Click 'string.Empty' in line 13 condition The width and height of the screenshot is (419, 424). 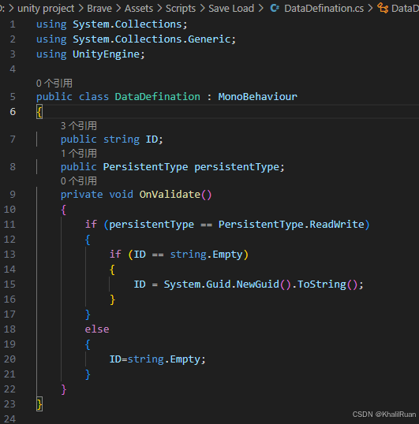click(206, 255)
